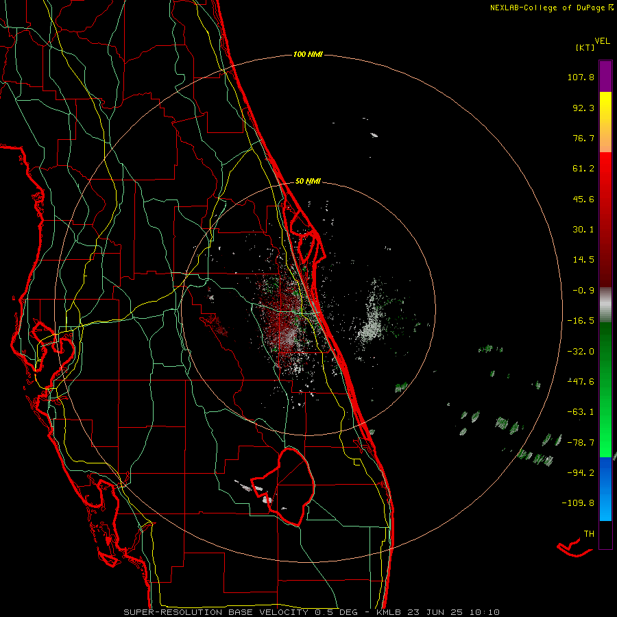Pick the blue segment of the velocity color bar

(x=605, y=489)
